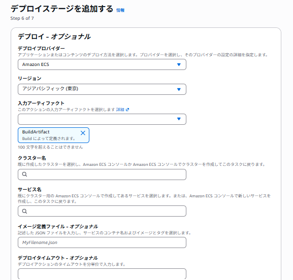Select the BuildArtifact token chip
293x280 pixels.
point(53,135)
